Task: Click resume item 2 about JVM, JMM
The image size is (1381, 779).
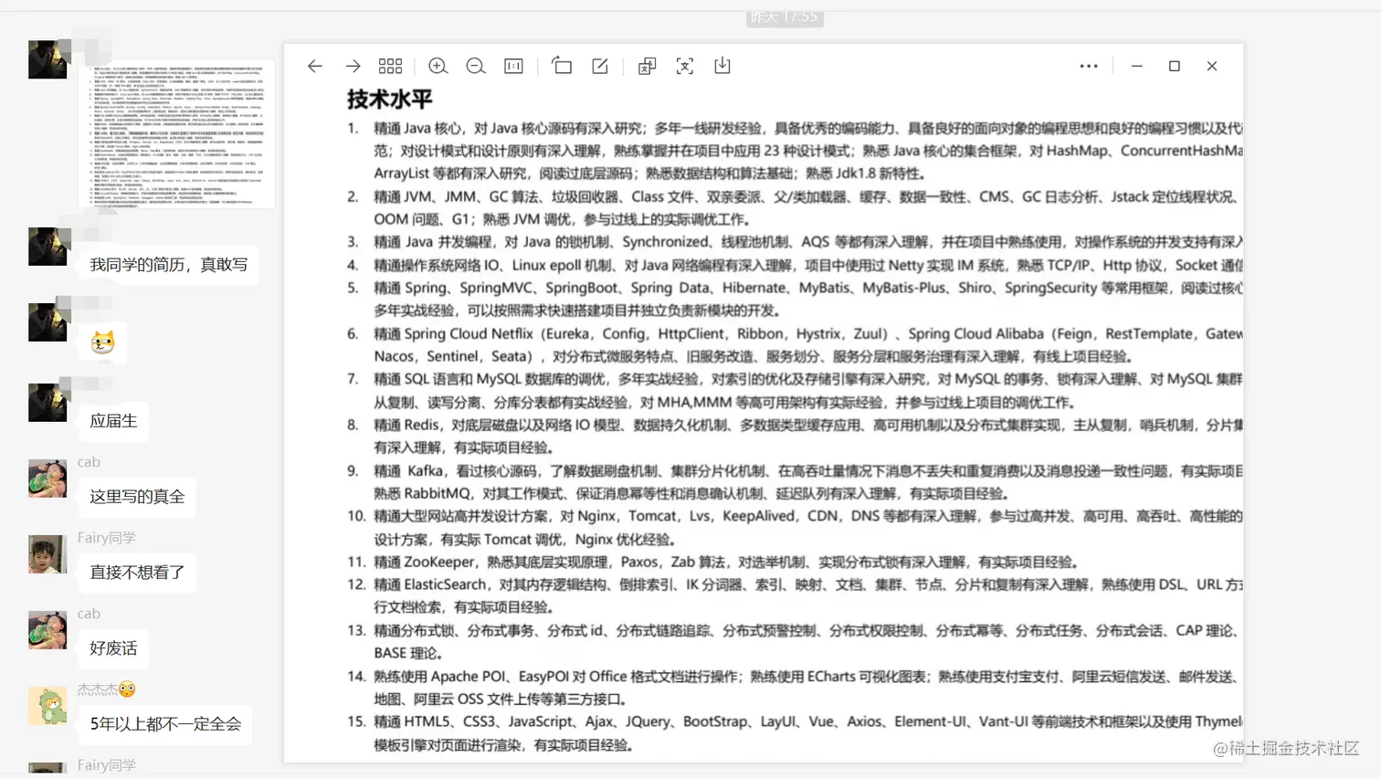Action: [x=795, y=208]
